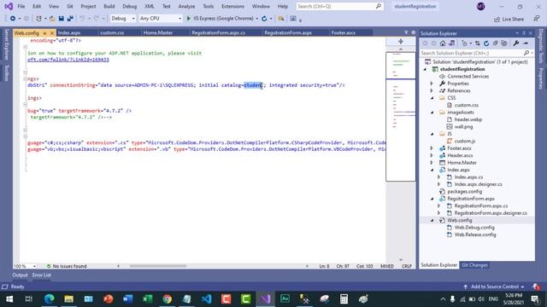This screenshot has width=547, height=307.
Task: Toggle pin on the Web.config tab
Action: (44, 33)
